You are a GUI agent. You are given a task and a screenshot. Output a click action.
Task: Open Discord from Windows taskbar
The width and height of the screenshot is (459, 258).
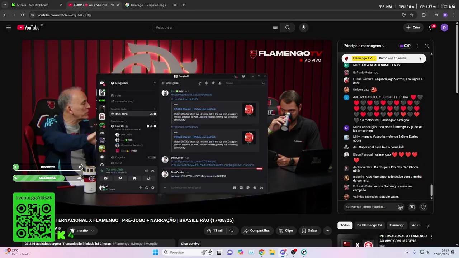click(283, 252)
